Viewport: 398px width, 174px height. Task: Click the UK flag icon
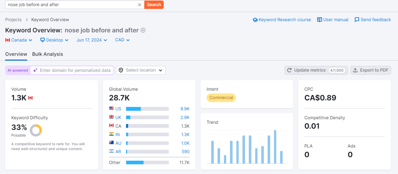pos(112,117)
